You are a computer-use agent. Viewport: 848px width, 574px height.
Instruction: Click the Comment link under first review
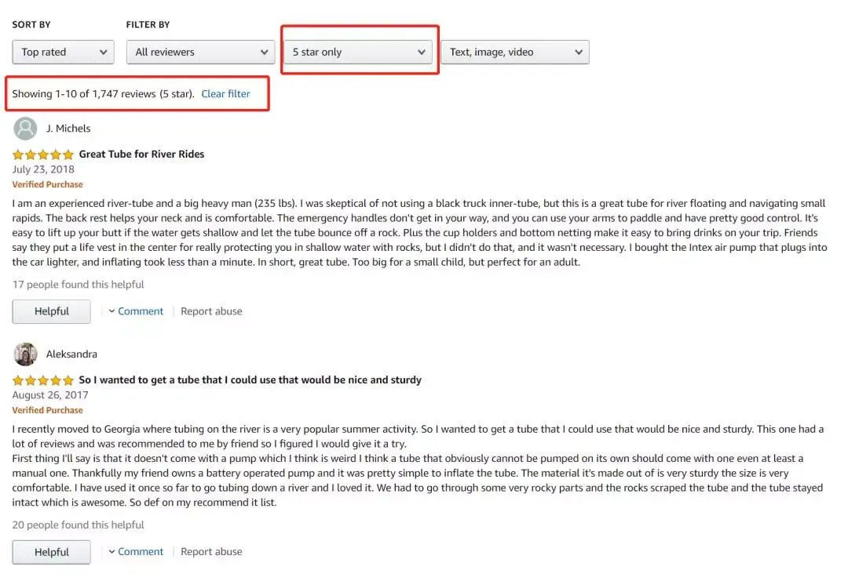point(140,311)
